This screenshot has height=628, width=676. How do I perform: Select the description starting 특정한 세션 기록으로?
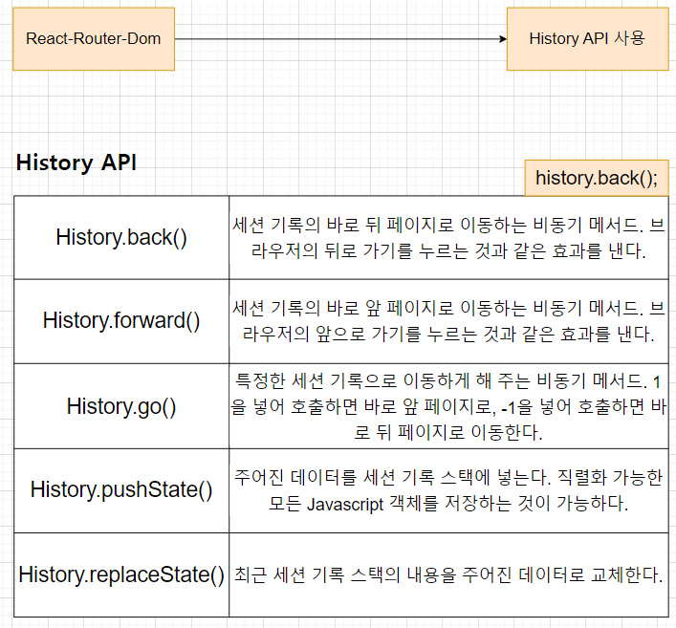pyautogui.click(x=448, y=406)
